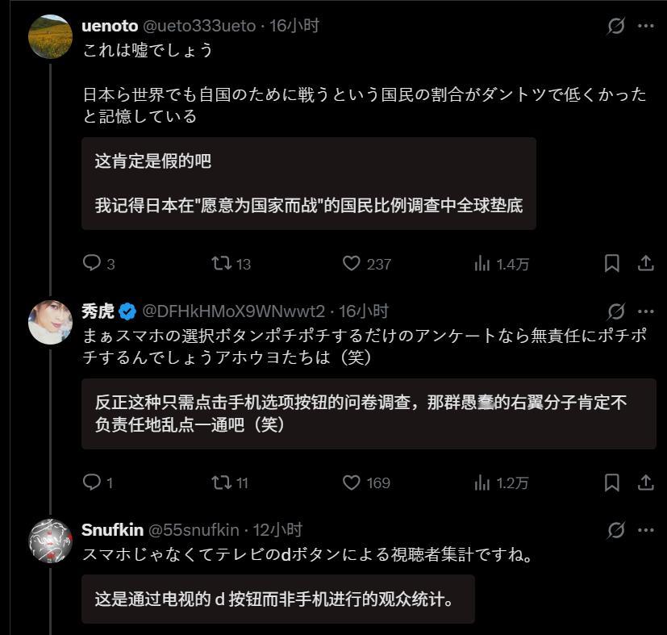The width and height of the screenshot is (667, 635).
Task: Share uenoto's post
Action: coord(645,263)
